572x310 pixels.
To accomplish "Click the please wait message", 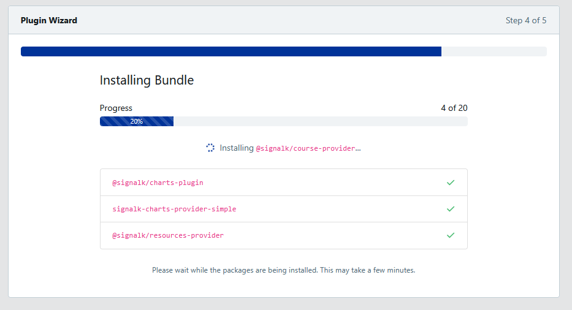I will point(283,270).
